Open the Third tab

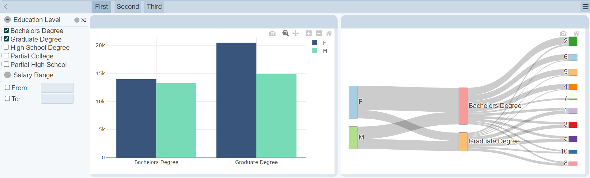click(154, 6)
